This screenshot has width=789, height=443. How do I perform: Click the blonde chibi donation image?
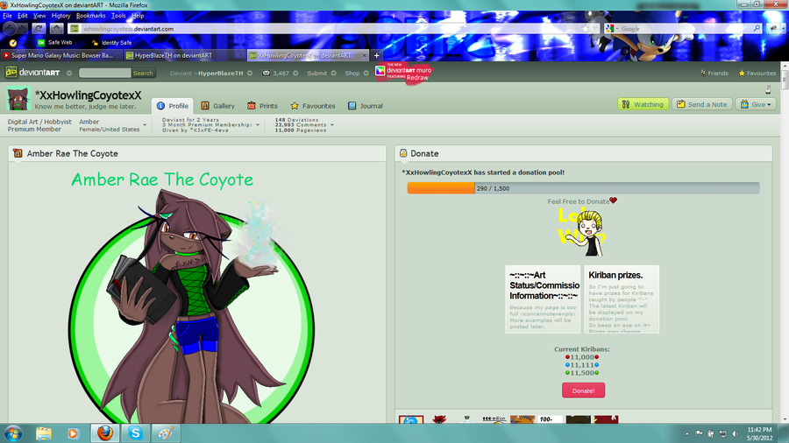(583, 234)
